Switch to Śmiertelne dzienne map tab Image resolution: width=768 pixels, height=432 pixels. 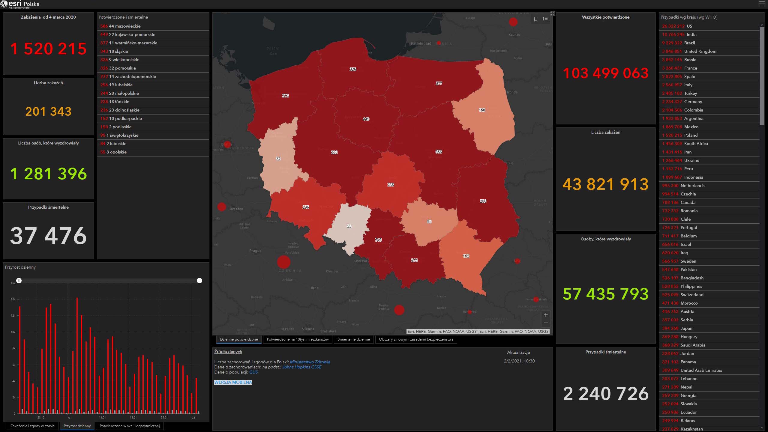[353, 339]
